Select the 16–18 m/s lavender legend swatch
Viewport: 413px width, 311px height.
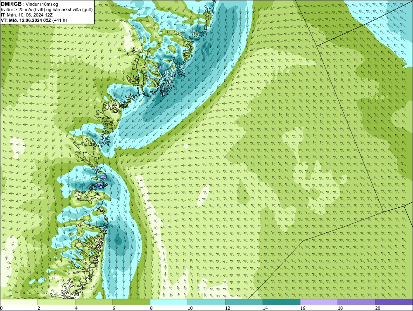coord(319,302)
